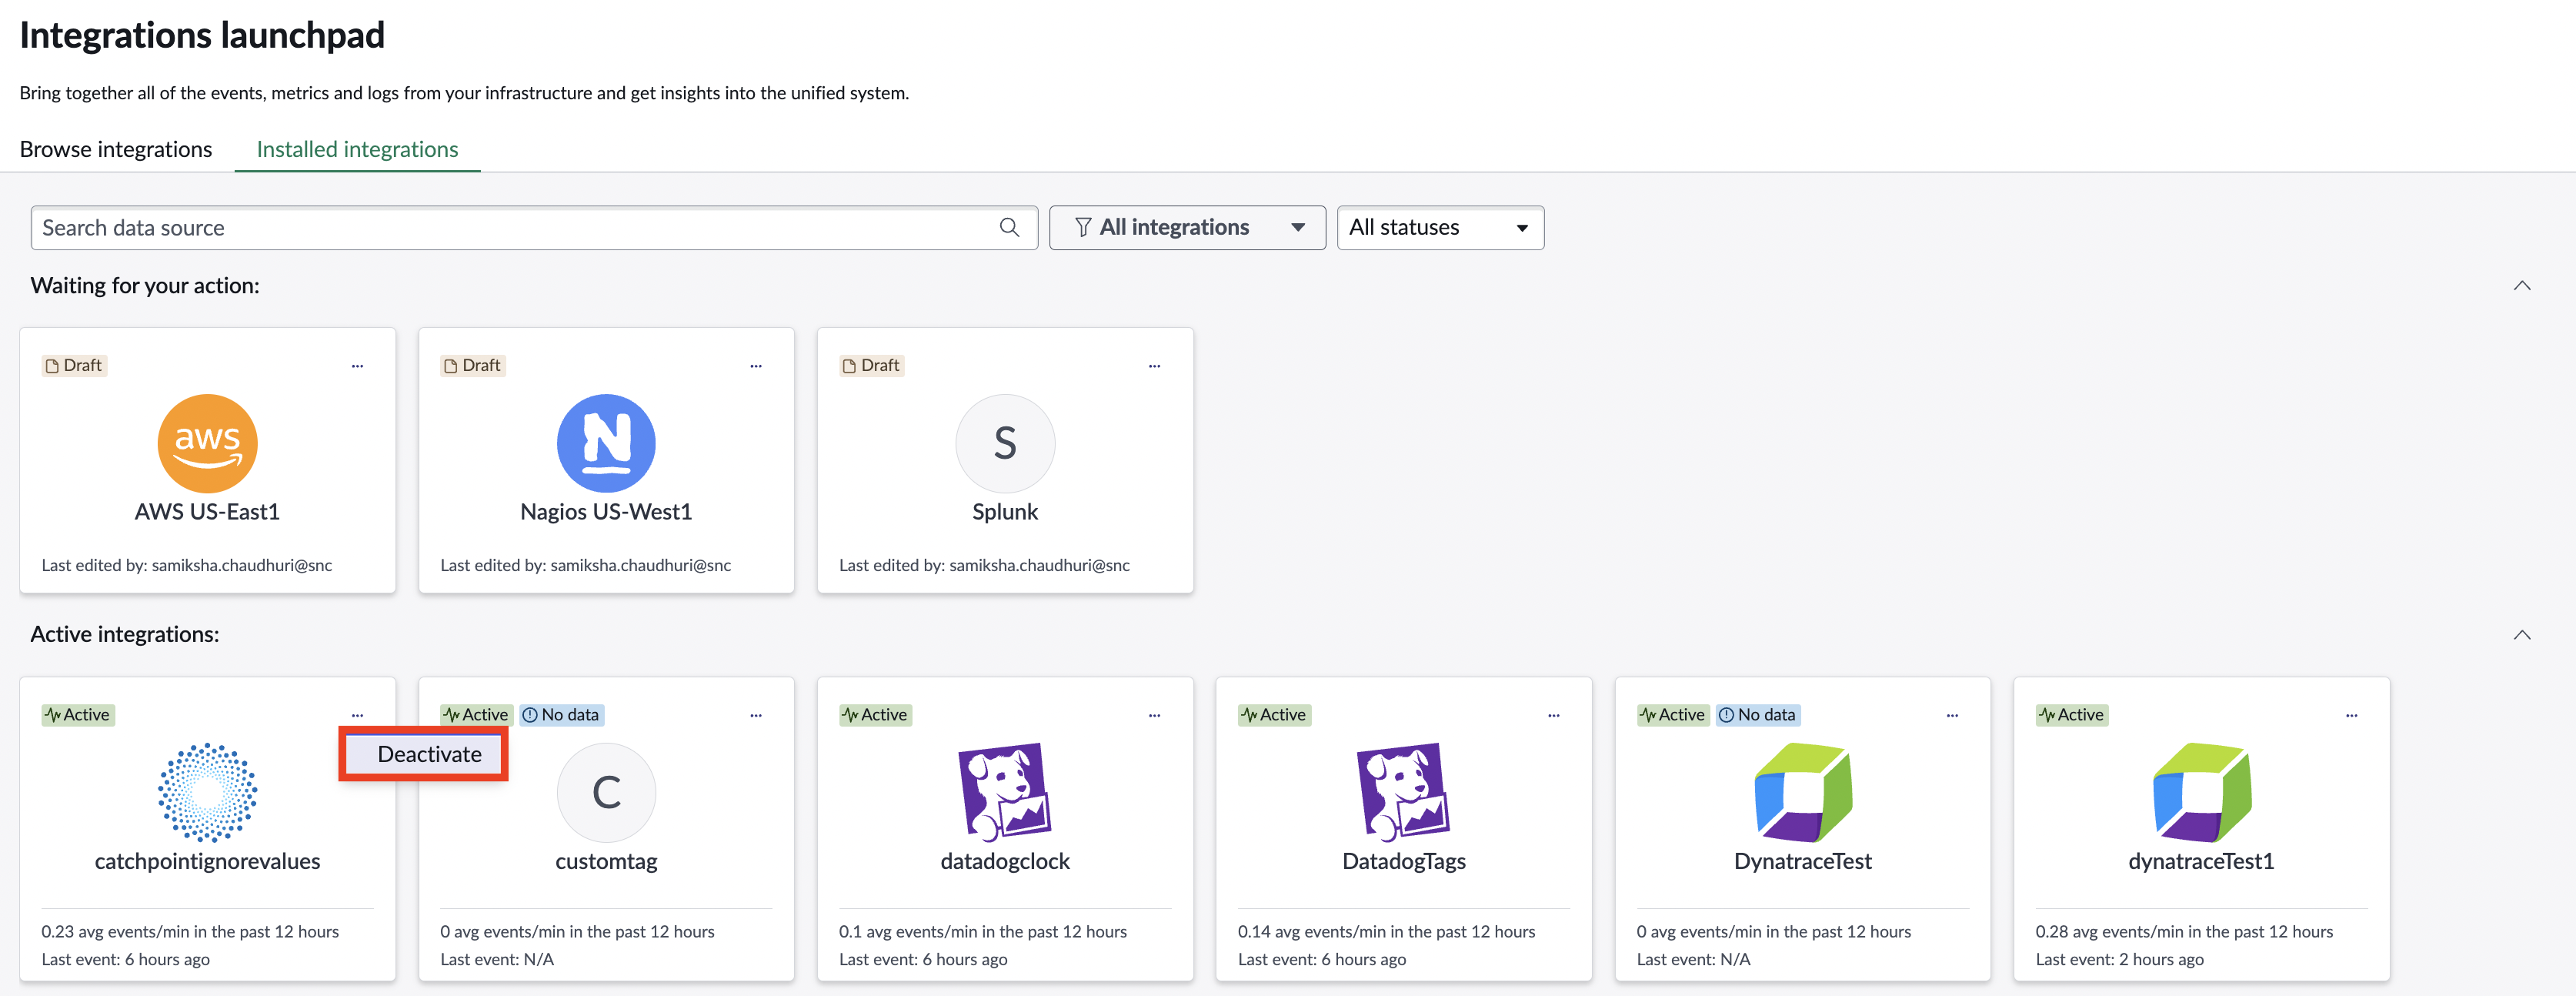2576x996 pixels.
Task: Click the search magnifier icon
Action: [1010, 228]
